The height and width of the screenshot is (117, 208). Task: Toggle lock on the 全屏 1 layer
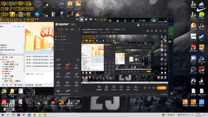pyautogui.click(x=58, y=40)
